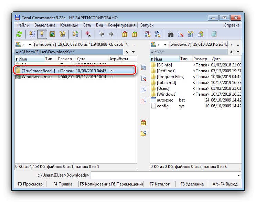Click F7 Каталог button

[x=160, y=184]
